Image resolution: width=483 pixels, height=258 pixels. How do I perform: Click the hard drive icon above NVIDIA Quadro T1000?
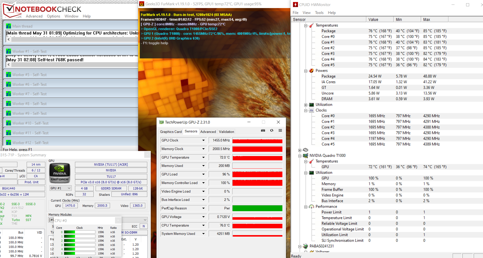[306, 150]
